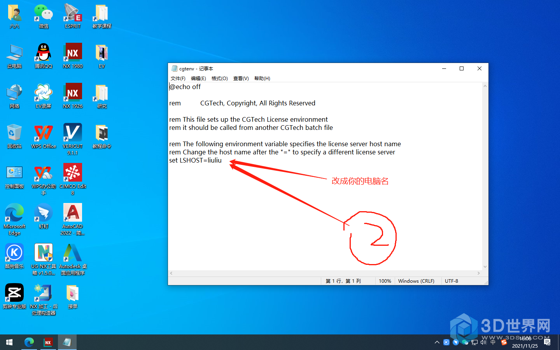560x350 pixels.
Task: Open 帮助(H) menu in Notepad
Action: (x=262, y=79)
